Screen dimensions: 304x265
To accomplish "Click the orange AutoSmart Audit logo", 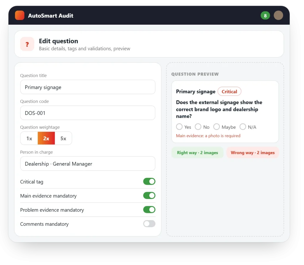I will 20,15.
